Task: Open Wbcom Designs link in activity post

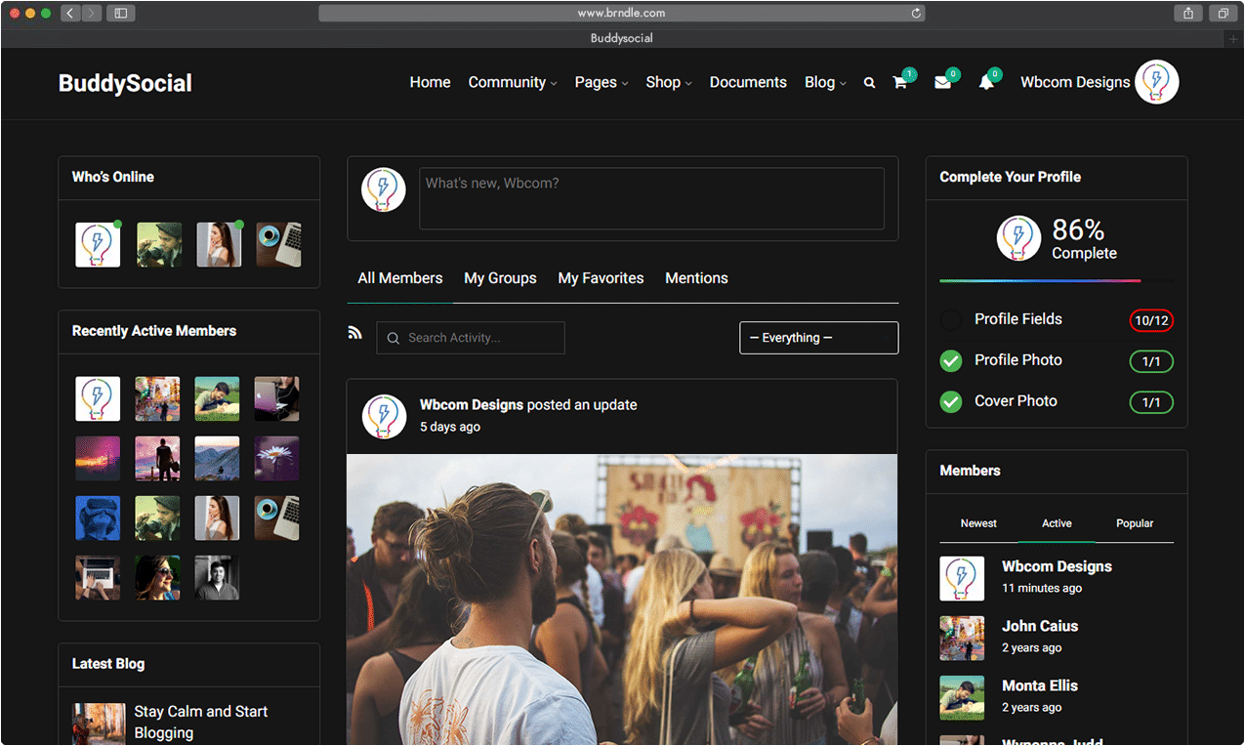Action: 472,404
